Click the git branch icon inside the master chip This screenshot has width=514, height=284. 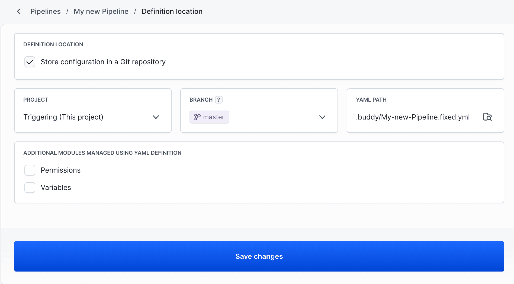[197, 117]
